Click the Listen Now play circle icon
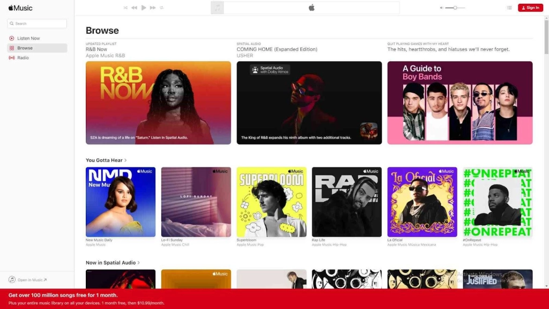Screen dimensions: 549x309 [12, 38]
